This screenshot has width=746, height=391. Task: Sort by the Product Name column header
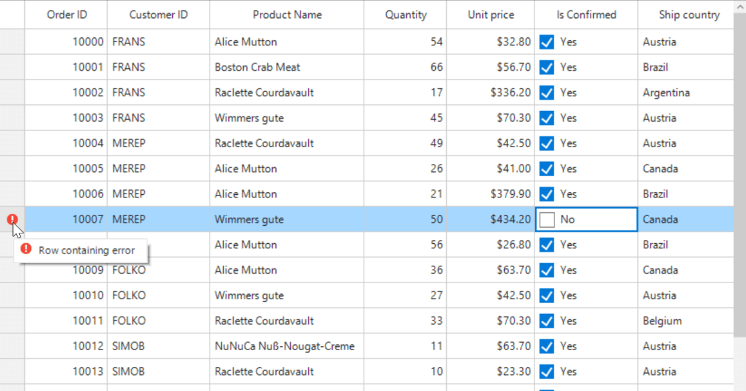pos(287,15)
